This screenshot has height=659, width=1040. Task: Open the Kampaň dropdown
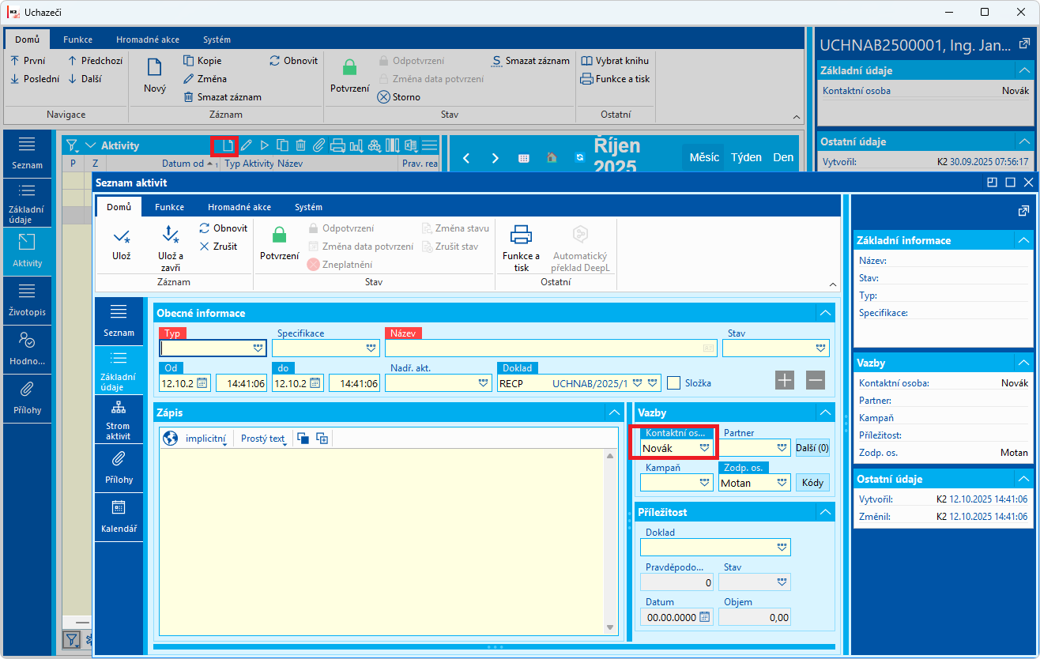pos(705,482)
